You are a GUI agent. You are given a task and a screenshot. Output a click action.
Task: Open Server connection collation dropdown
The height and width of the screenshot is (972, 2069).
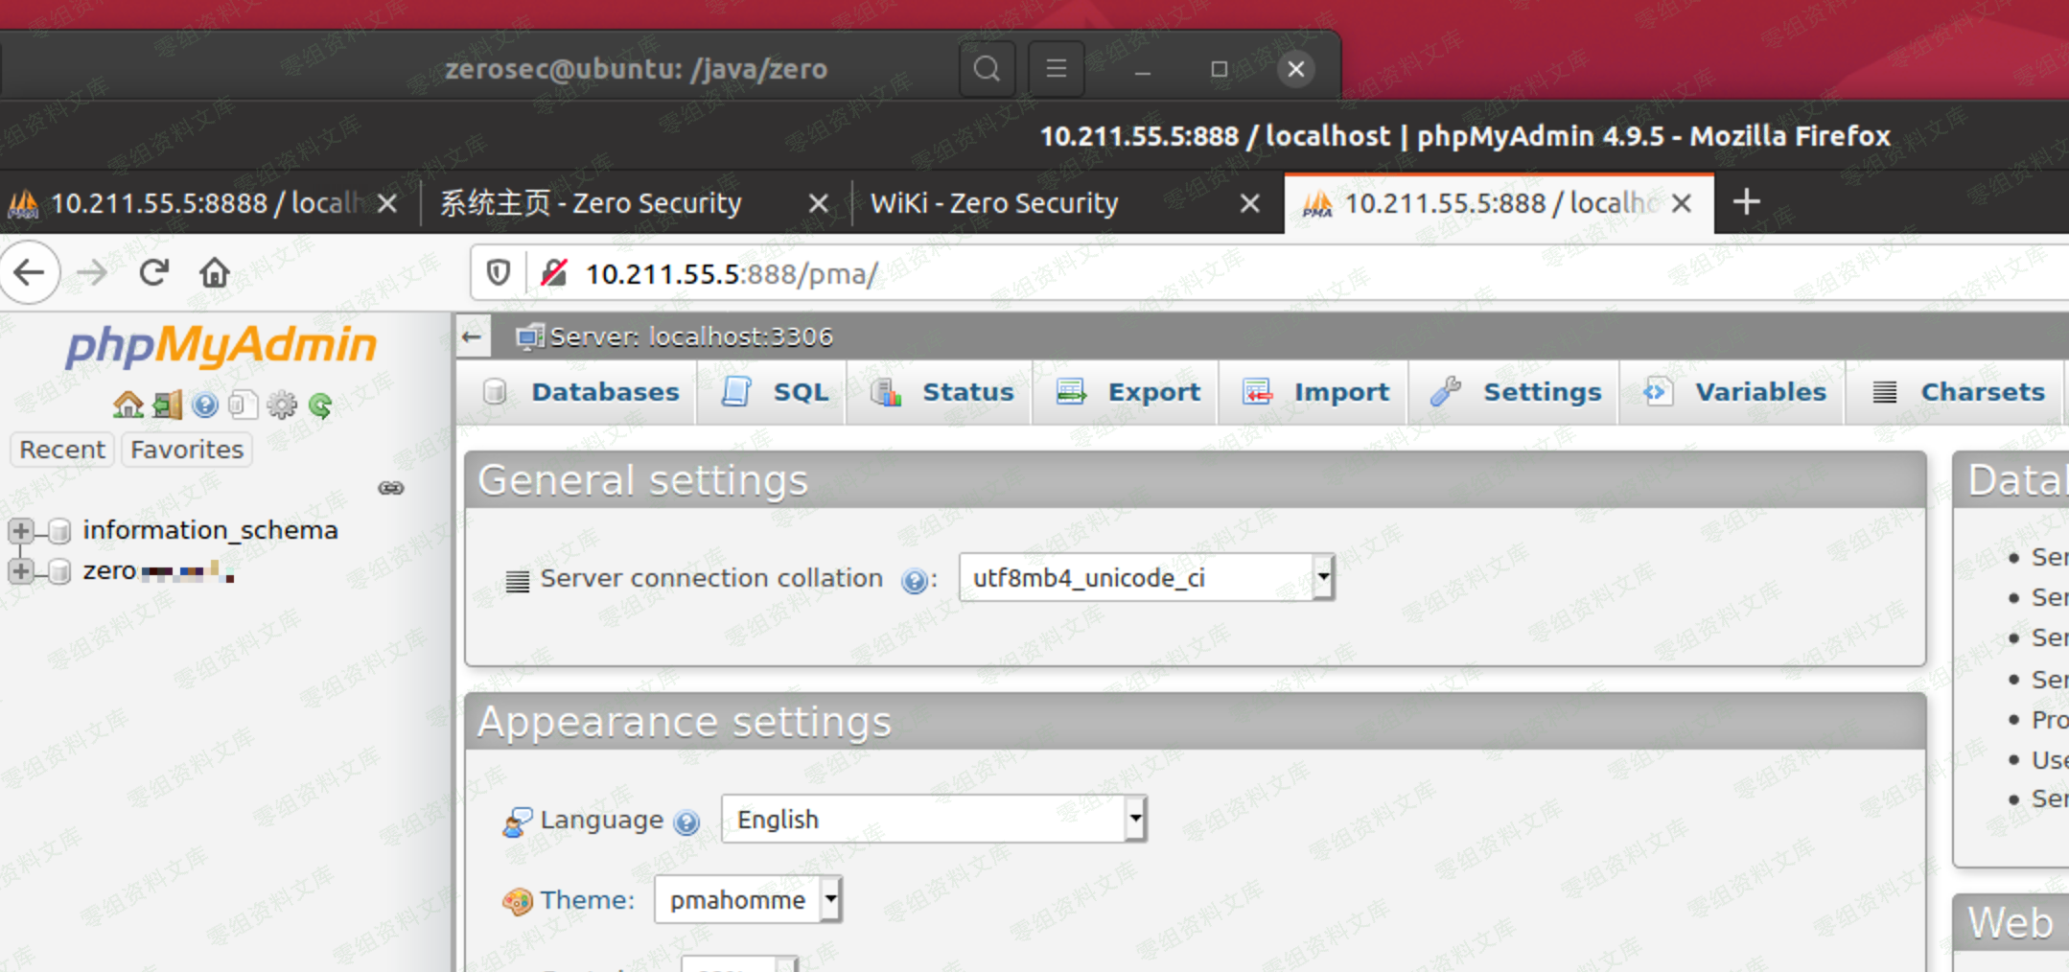1146,577
